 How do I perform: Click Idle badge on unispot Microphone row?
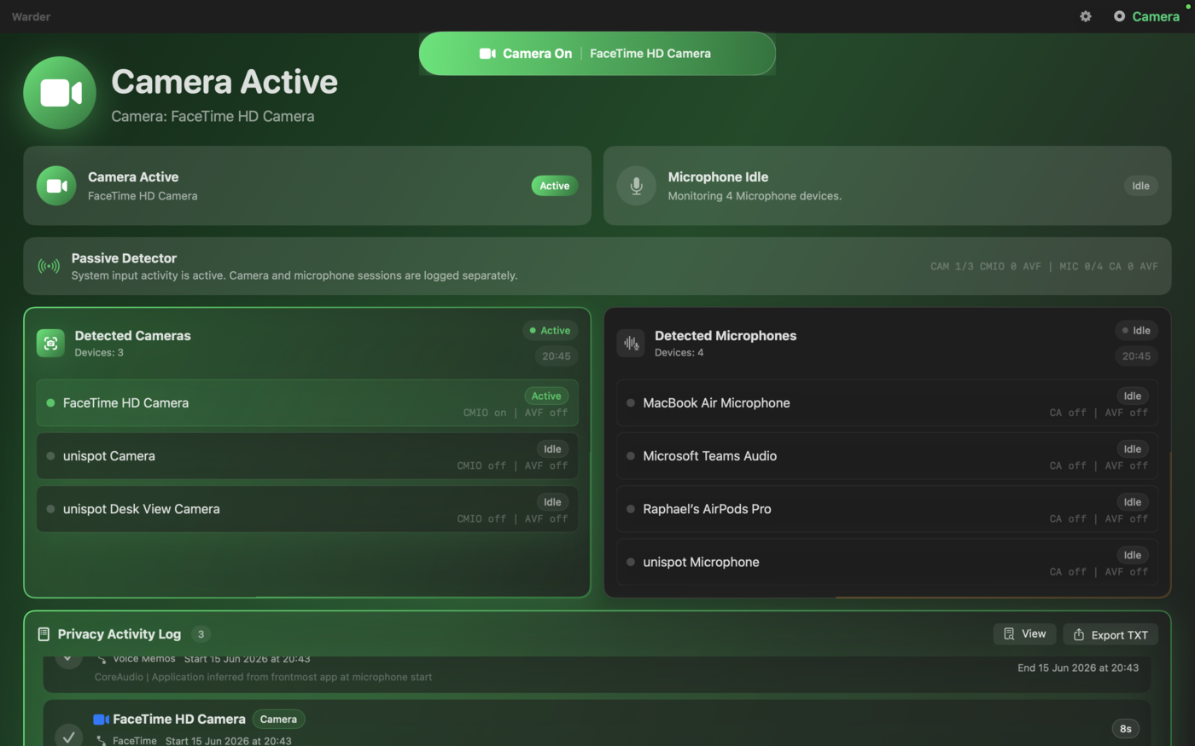point(1133,555)
